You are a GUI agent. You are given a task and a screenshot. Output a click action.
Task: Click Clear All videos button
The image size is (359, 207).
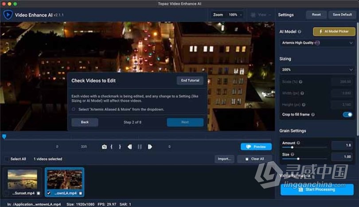click(254, 159)
